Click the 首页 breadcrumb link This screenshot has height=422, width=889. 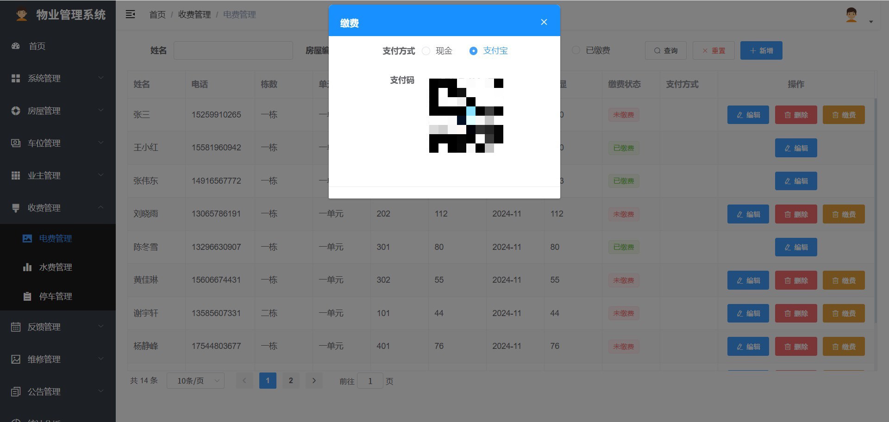(157, 15)
